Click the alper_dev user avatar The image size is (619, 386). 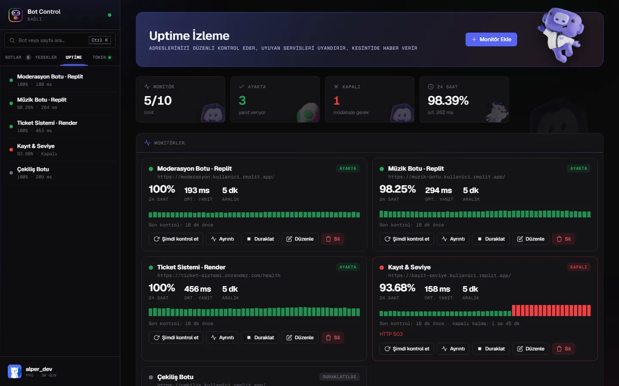pos(15,371)
